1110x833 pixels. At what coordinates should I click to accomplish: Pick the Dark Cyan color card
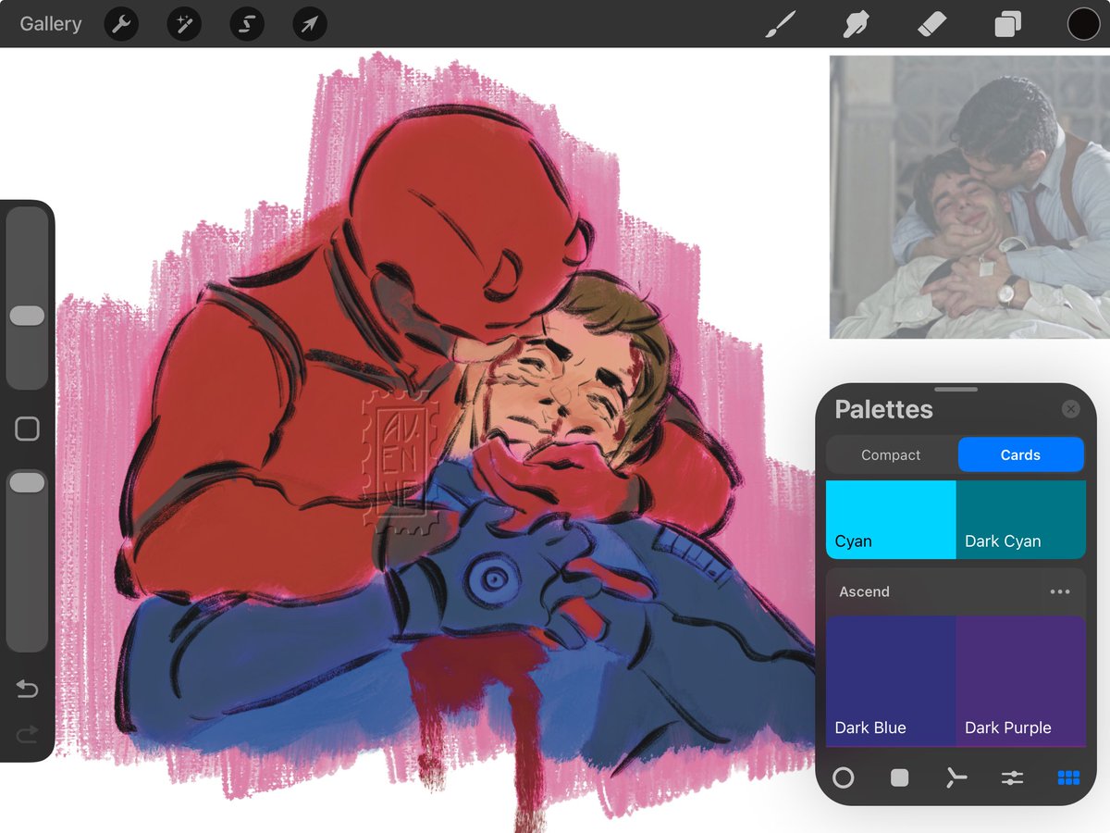1020,519
